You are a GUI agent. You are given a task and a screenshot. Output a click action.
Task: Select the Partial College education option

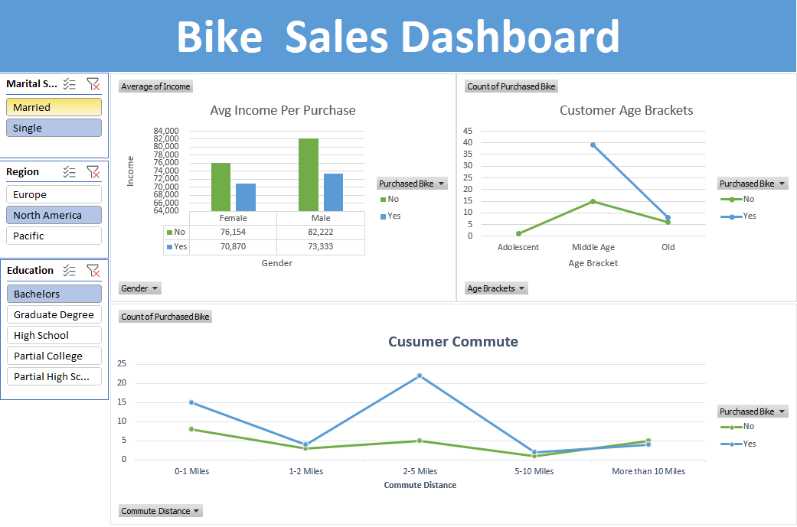tap(54, 356)
